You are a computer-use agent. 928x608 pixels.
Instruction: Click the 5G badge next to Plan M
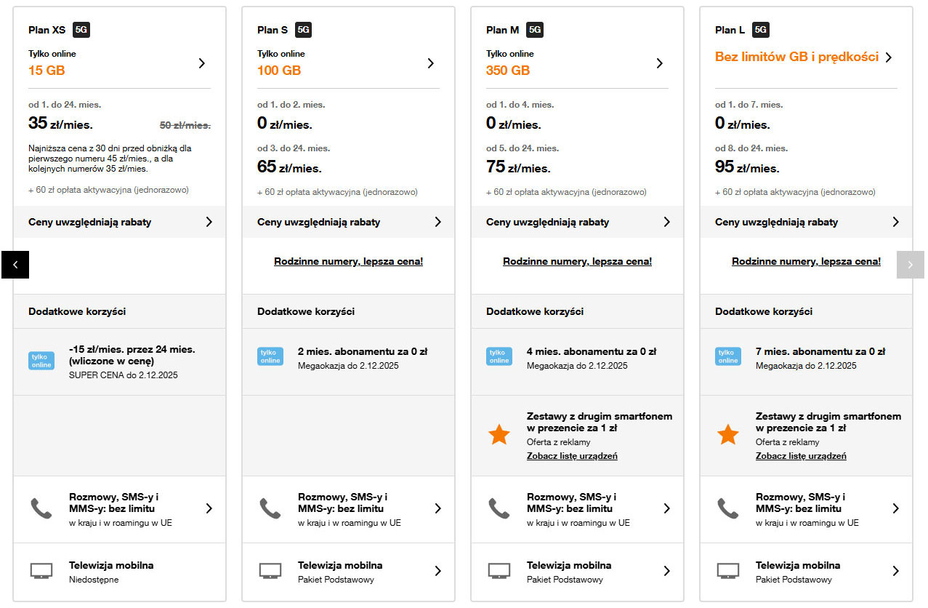(535, 30)
